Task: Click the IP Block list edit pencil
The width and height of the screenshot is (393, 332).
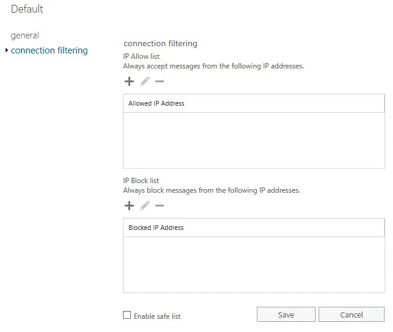Action: [x=145, y=206]
